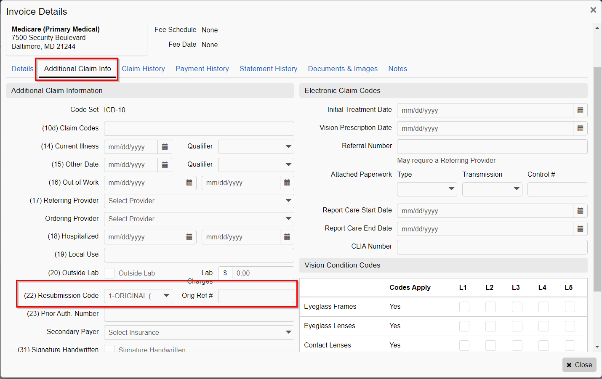This screenshot has width=602, height=379.
Task: Check Eyeglass Frames L5 box
Action: pos(570,307)
